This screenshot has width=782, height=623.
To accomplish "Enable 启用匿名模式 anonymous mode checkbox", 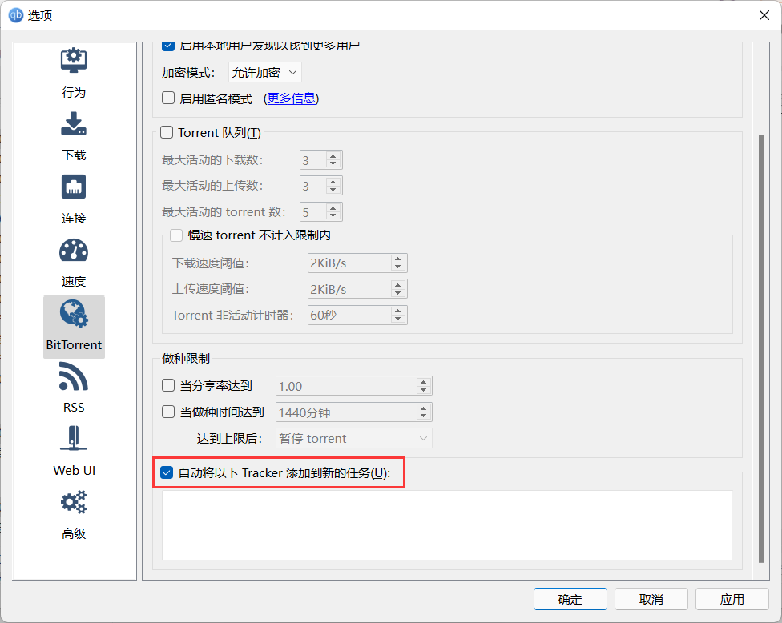I will tap(168, 98).
